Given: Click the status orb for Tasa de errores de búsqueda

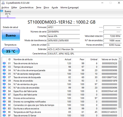Looking at the screenshot, I should 4,77.
